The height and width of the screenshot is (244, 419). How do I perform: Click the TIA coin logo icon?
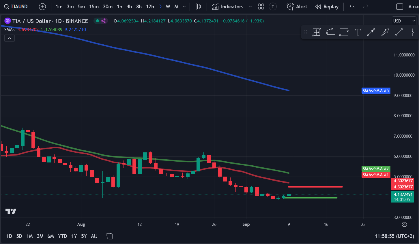(x=8, y=21)
